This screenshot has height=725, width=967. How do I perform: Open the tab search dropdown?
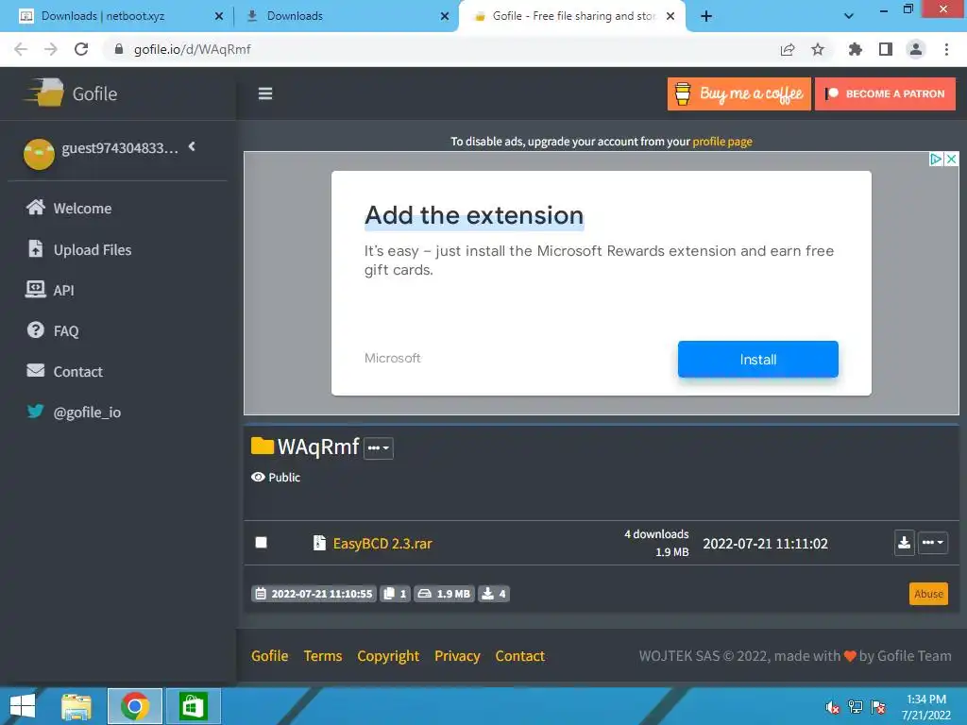[849, 16]
